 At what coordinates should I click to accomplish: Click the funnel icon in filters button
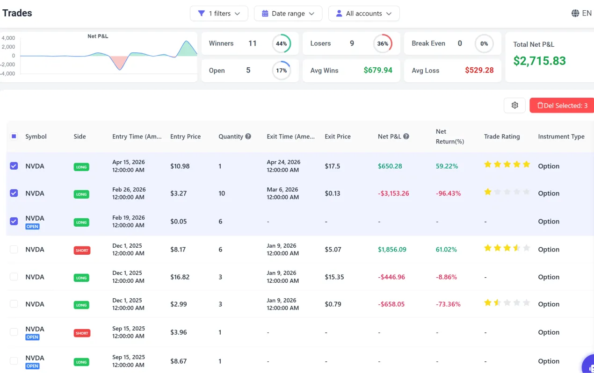pyautogui.click(x=201, y=14)
